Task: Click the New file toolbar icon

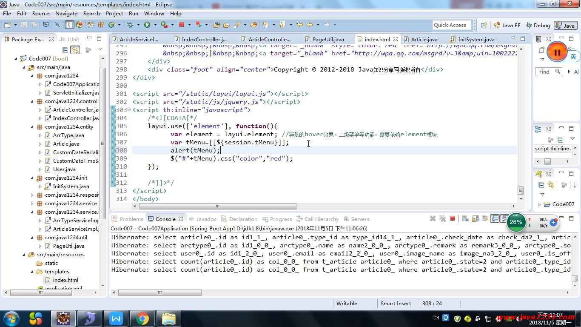Action: 7,25
